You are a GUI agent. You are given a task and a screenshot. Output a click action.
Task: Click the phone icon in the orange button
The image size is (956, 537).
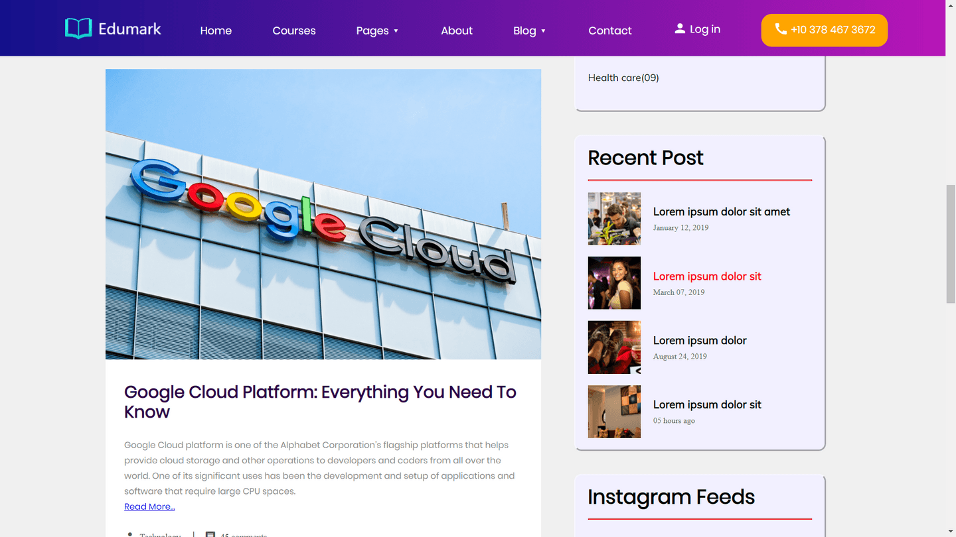(781, 29)
